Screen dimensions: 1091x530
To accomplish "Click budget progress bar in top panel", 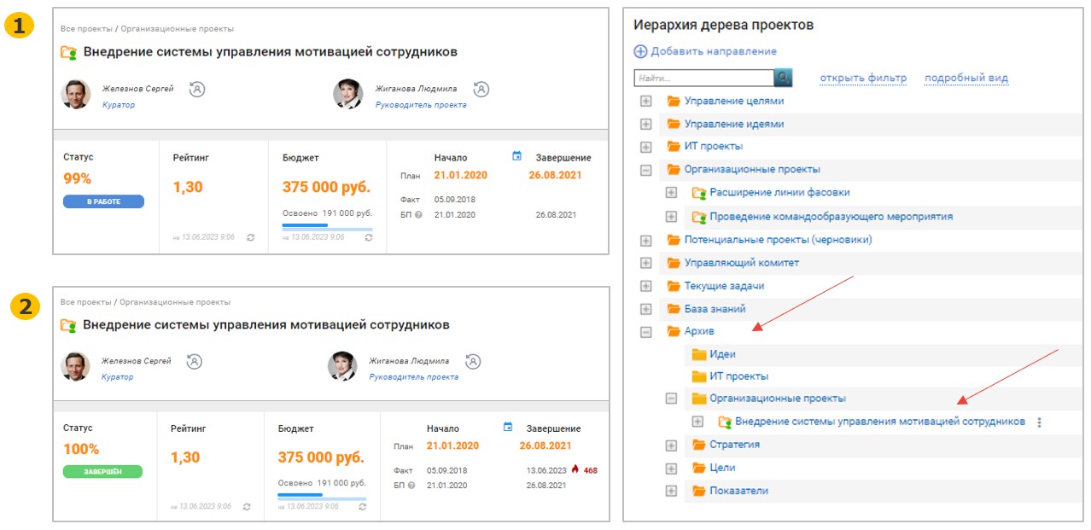I will click(x=327, y=227).
